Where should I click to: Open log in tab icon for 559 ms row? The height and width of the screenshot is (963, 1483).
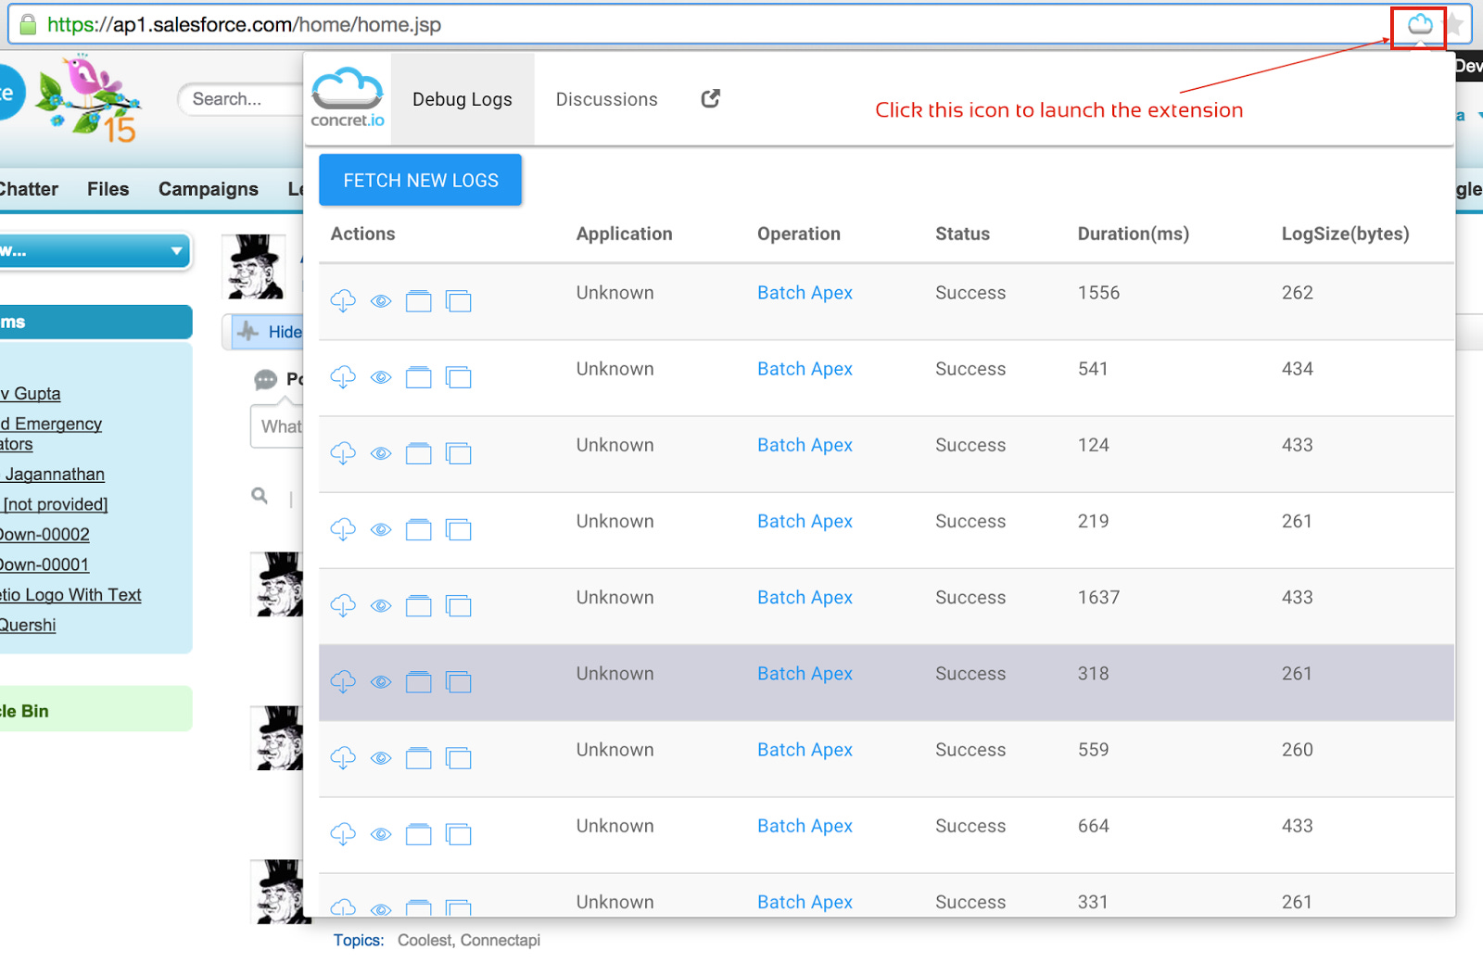click(x=419, y=758)
